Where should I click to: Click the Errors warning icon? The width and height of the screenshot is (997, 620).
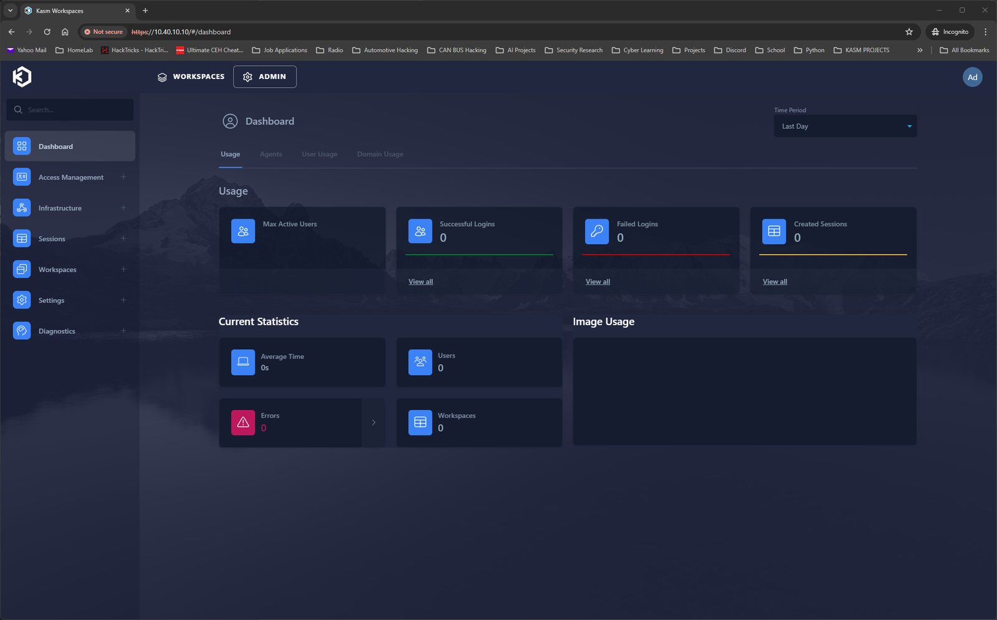pyautogui.click(x=243, y=422)
